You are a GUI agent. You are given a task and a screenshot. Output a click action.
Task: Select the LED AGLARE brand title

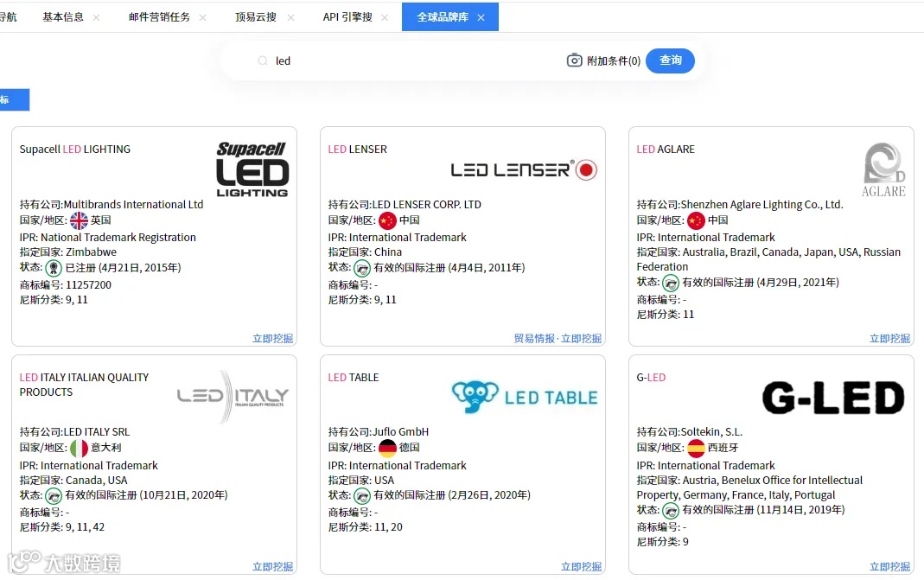pos(666,150)
